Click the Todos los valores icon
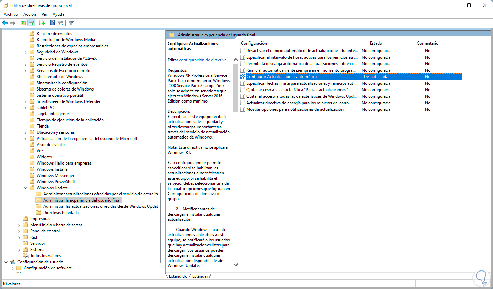The height and width of the screenshot is (289, 493). [x=25, y=256]
